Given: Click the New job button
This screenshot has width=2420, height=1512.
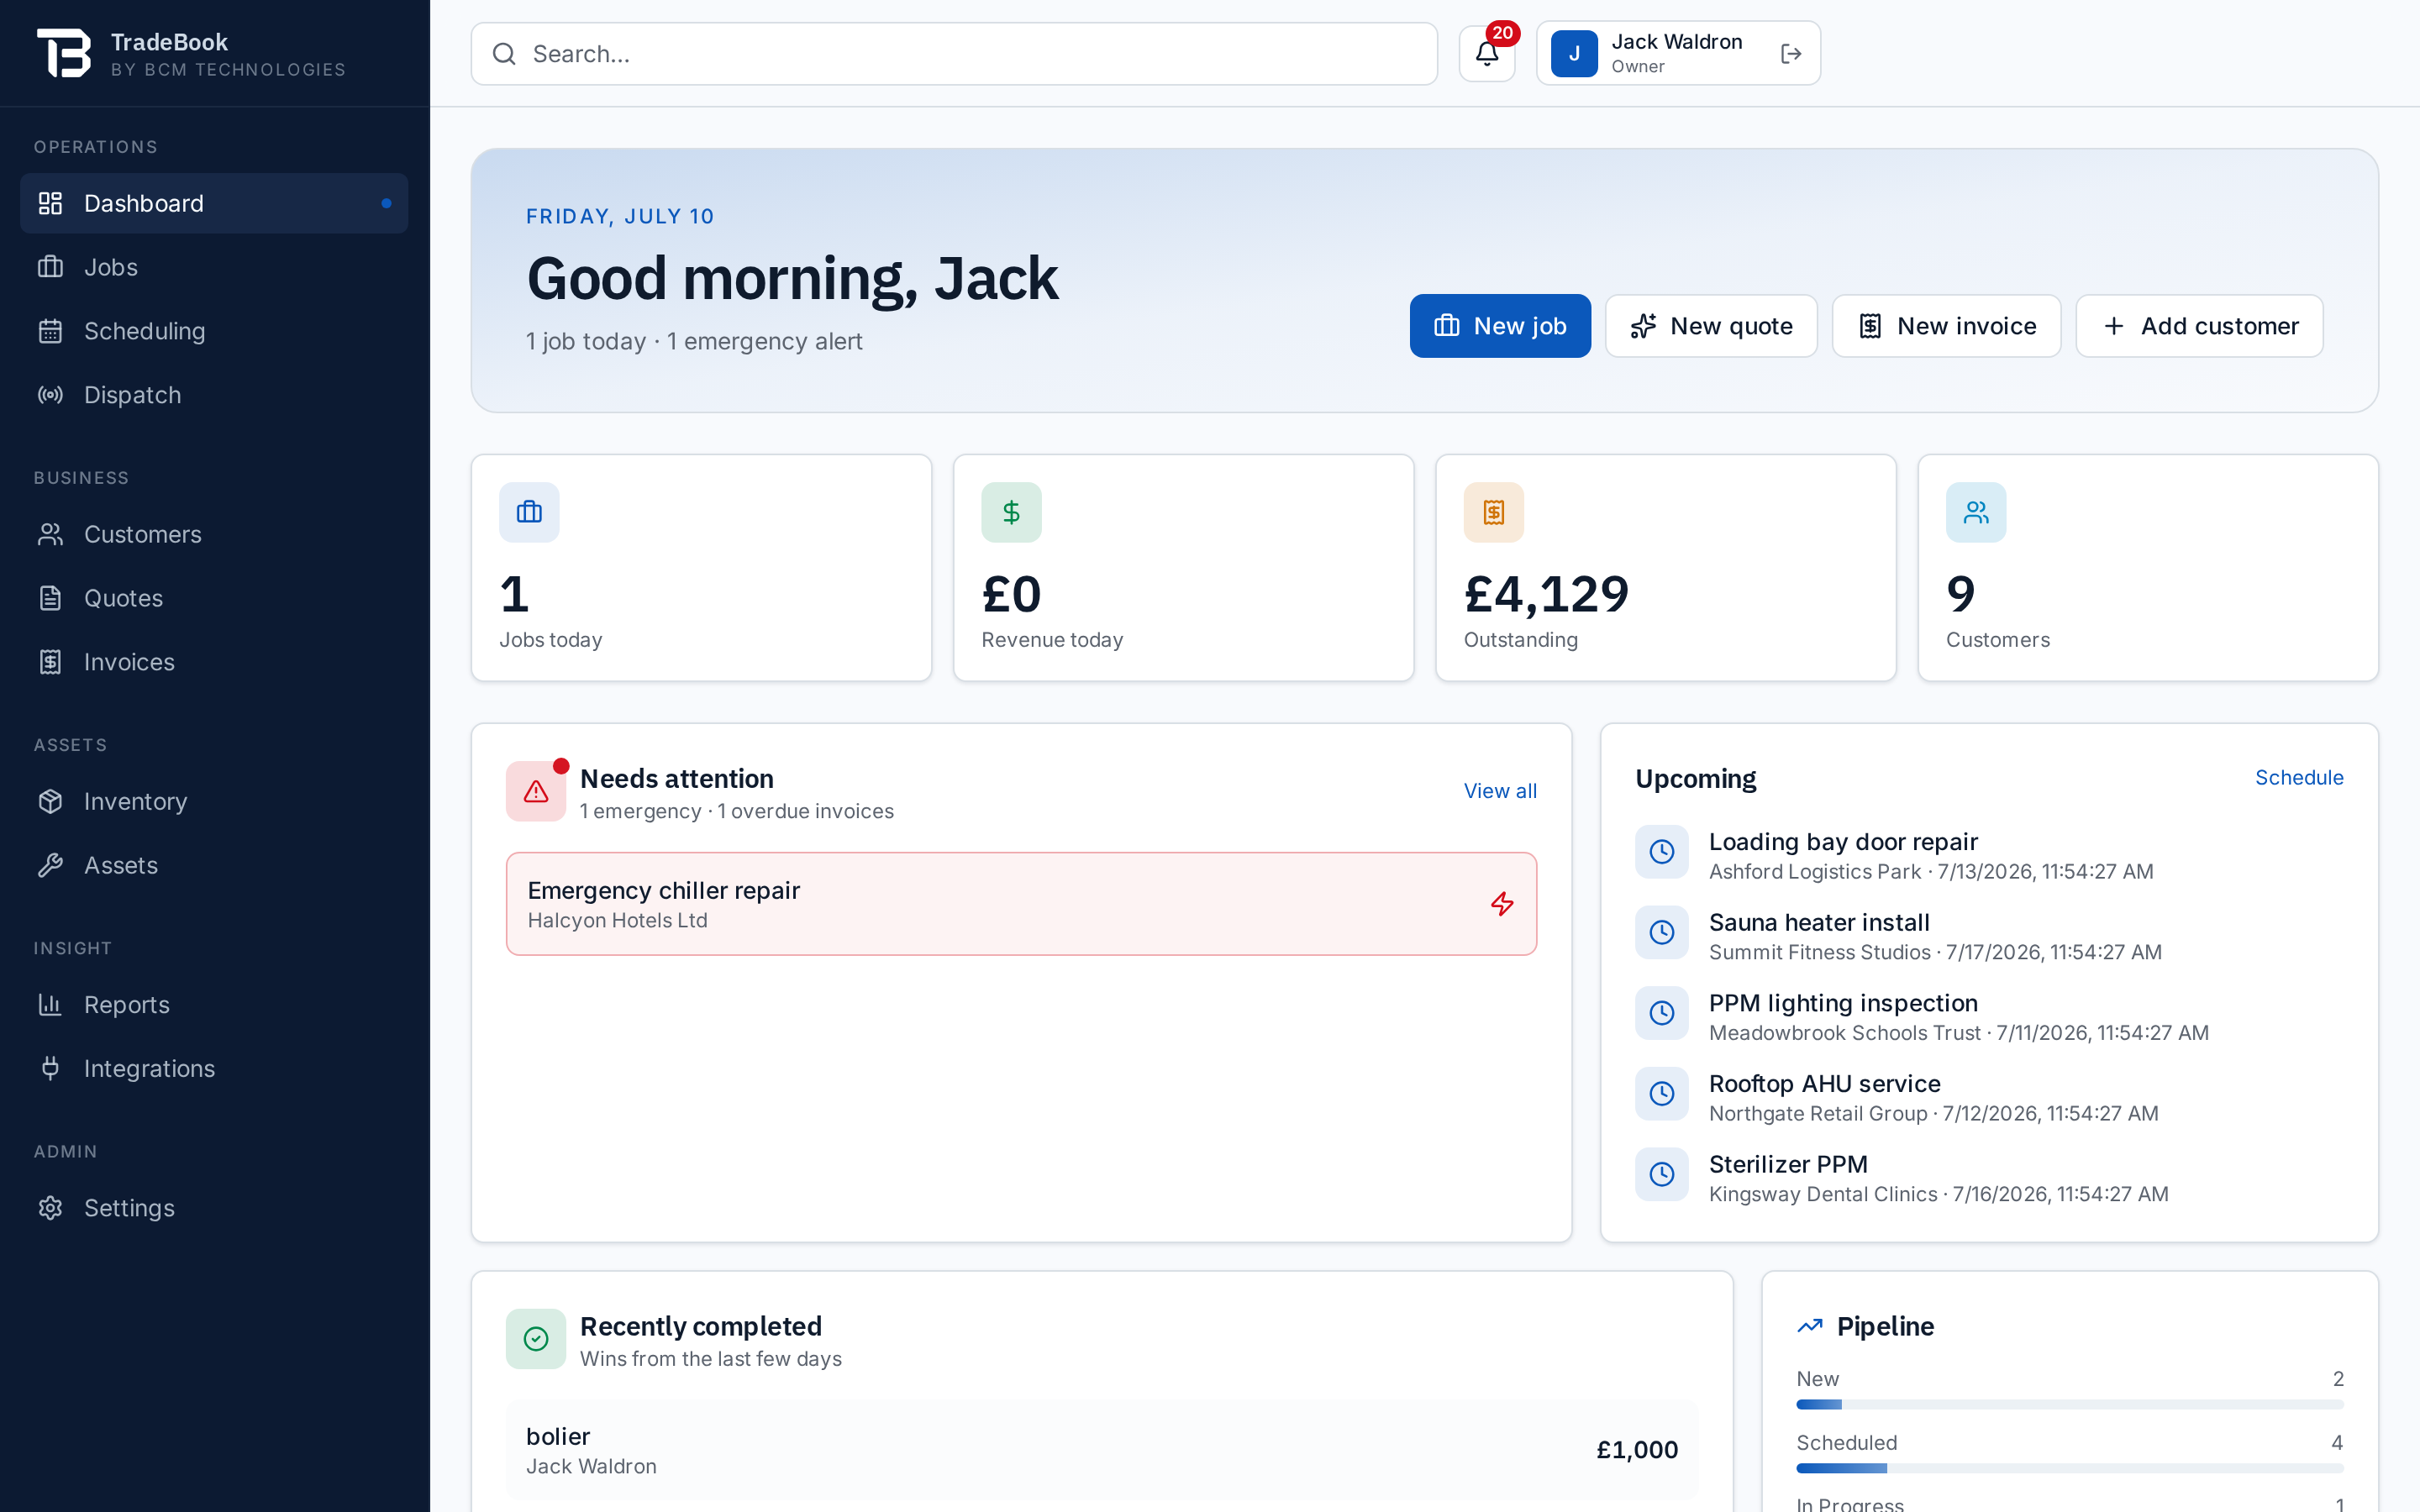Looking at the screenshot, I should click(x=1500, y=326).
